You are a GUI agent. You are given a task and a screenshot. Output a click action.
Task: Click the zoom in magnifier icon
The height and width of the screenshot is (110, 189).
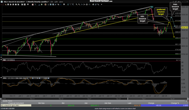(76, 4)
